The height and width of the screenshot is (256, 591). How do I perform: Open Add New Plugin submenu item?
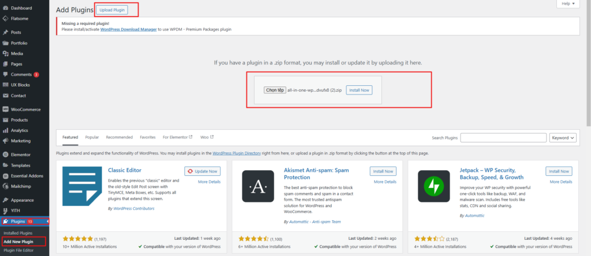tap(18, 242)
